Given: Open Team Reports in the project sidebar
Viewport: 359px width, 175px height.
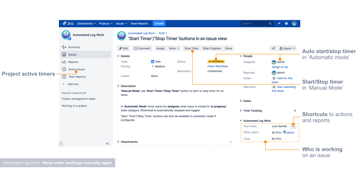Looking at the screenshot, I should click(77, 77).
